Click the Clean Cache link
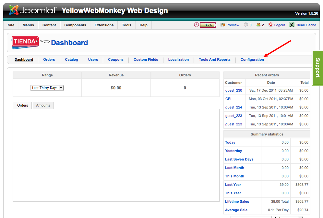Screen dimensions: 323x218 point(306,25)
